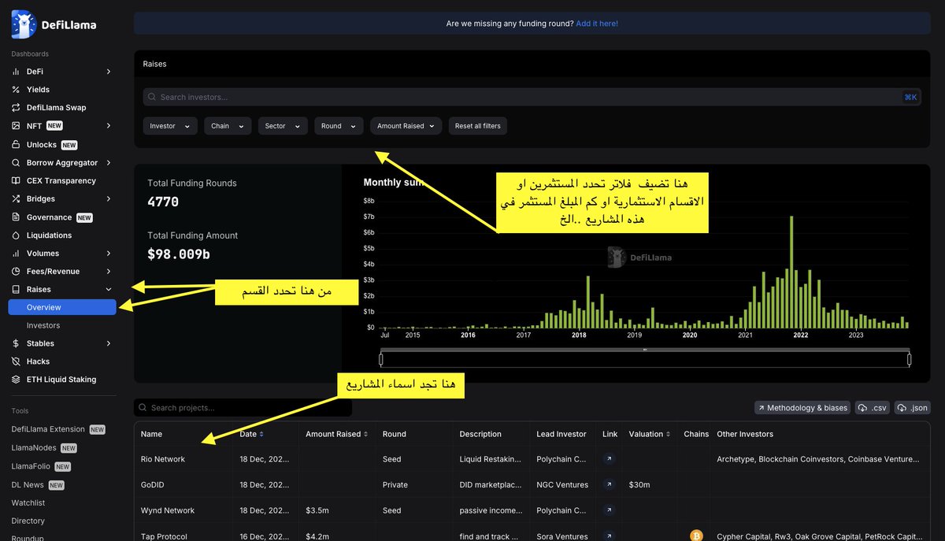The height and width of the screenshot is (541, 945).
Task: Expand the Fees/Revenue sidebar section
Action: (109, 272)
